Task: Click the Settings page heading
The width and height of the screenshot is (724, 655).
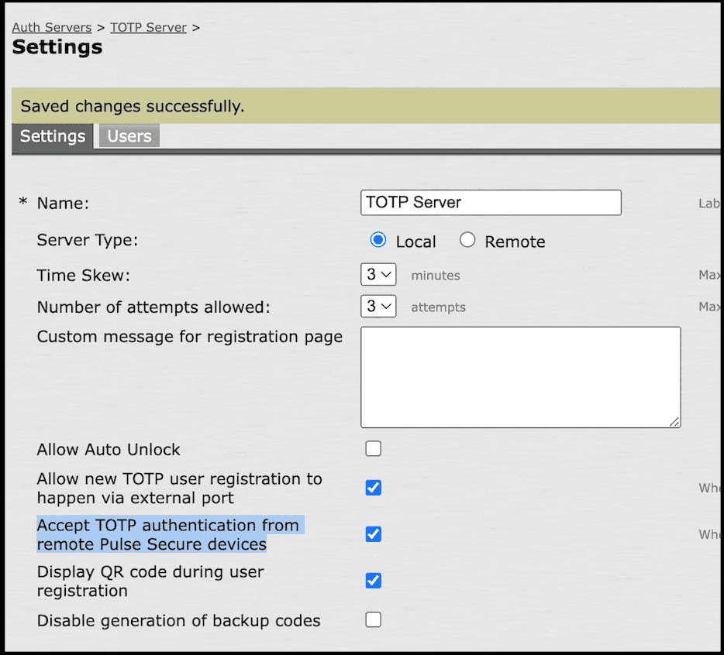Action: (x=57, y=46)
